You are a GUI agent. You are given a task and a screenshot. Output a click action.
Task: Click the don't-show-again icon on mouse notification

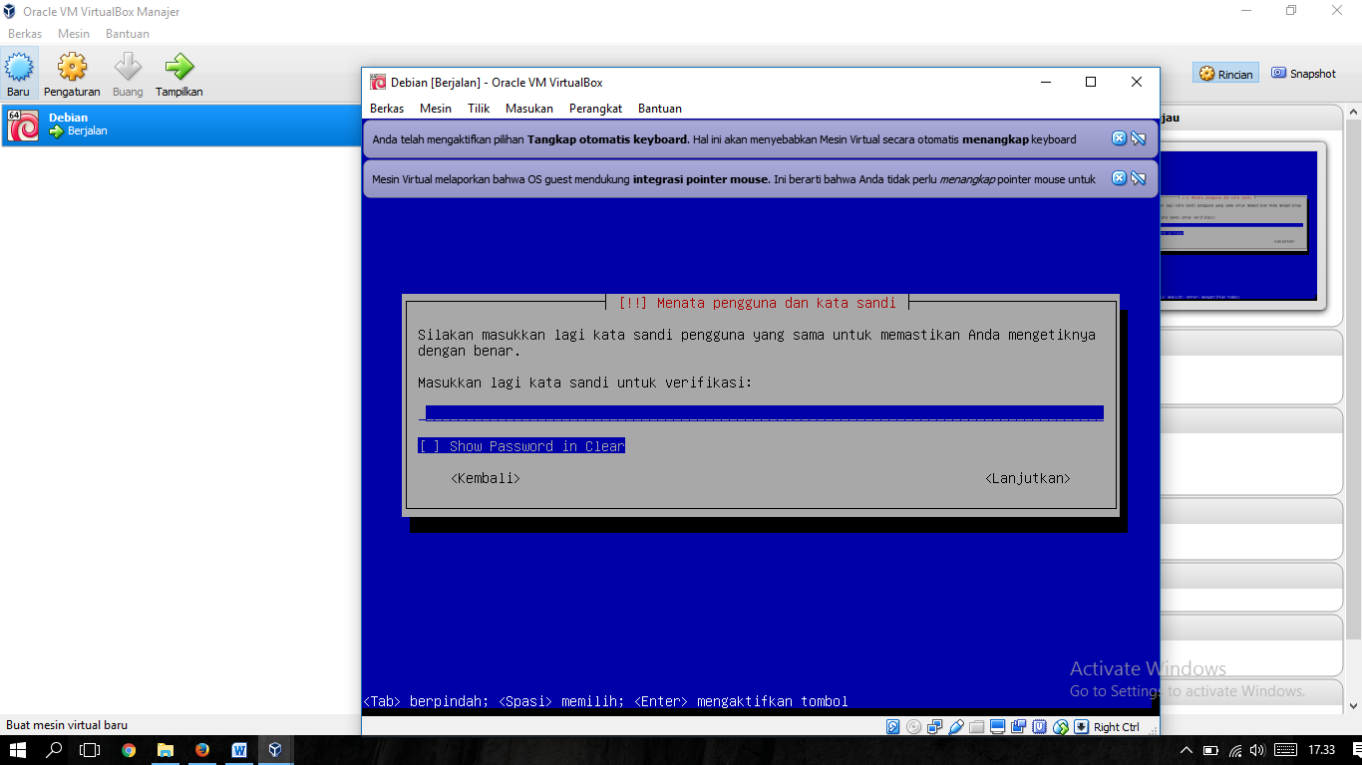click(x=1138, y=178)
